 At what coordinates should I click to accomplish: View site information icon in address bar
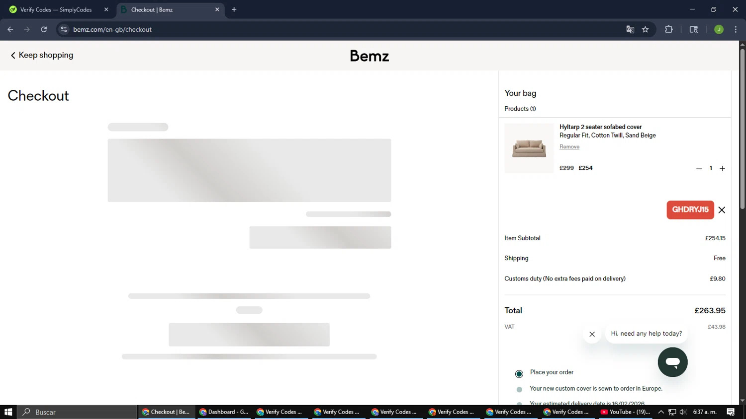(x=64, y=29)
